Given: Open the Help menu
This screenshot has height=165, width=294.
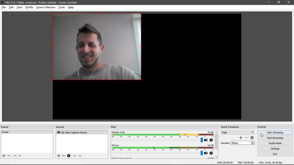Looking at the screenshot, I should tap(71, 7).
